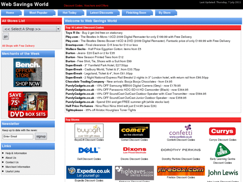Image resolution: width=243 pixels, height=182 pixels.
Task: Open Dell Discount Codes link
Action: click(x=89, y=159)
